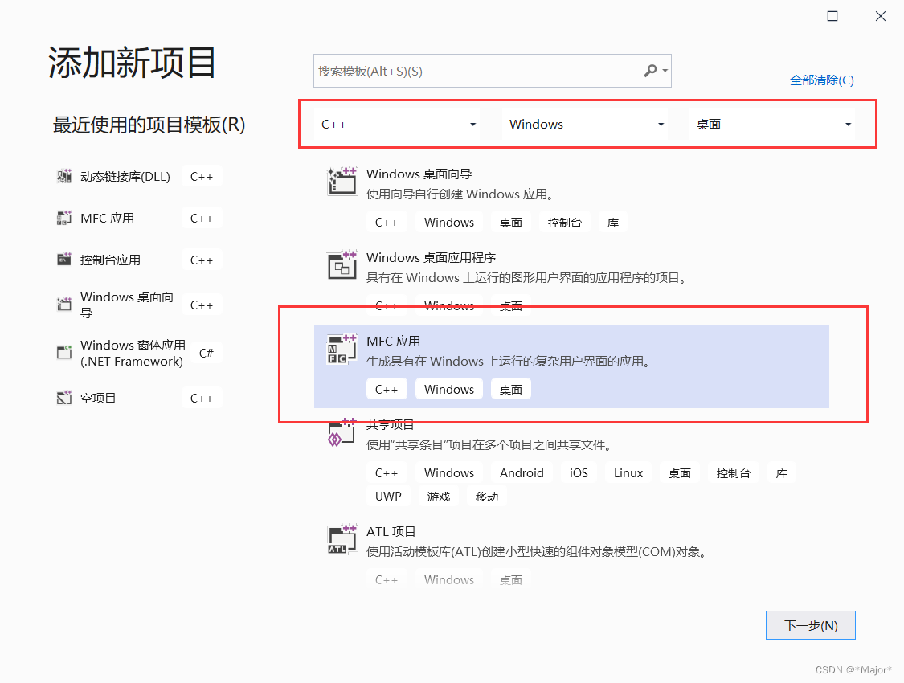Click the search magnifier icon
This screenshot has height=683, width=904.
click(650, 71)
